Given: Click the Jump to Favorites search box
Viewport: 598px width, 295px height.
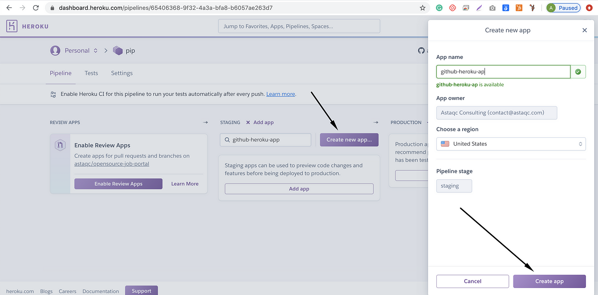Looking at the screenshot, I should pyautogui.click(x=299, y=26).
